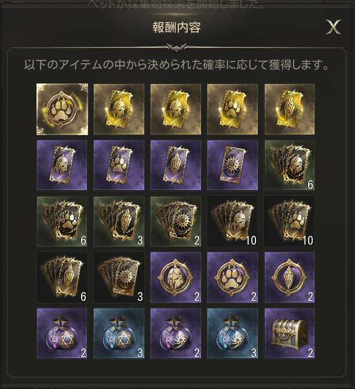The width and height of the screenshot is (355, 389).
Task: Select the green sun card stack with 2
Action: pos(176,221)
